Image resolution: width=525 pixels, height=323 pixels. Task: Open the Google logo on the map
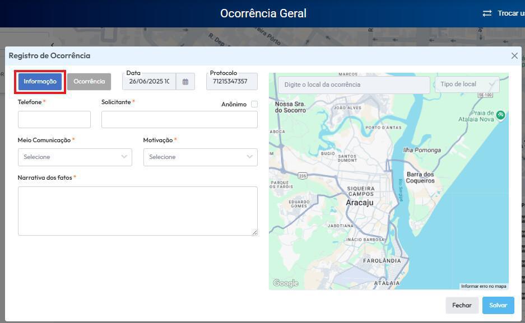[285, 283]
